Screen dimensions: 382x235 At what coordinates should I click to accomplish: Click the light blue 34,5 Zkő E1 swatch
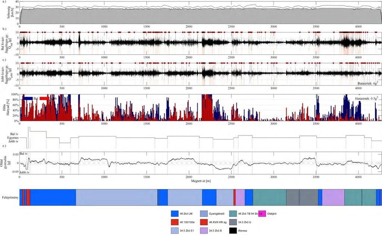175,231
